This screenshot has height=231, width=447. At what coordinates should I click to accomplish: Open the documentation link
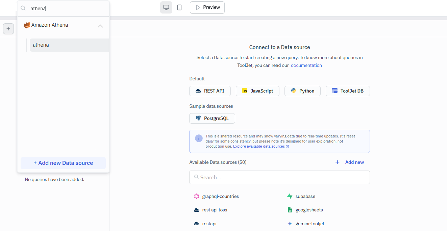coord(306,66)
